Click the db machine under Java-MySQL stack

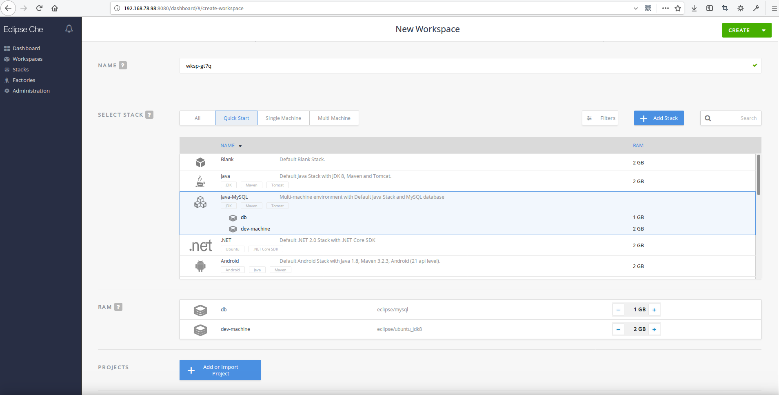[x=244, y=217]
